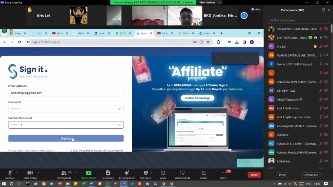Expand caret beside Reactions

point(151,173)
